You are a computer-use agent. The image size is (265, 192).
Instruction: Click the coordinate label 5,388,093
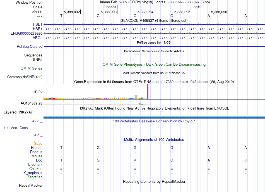109,12
